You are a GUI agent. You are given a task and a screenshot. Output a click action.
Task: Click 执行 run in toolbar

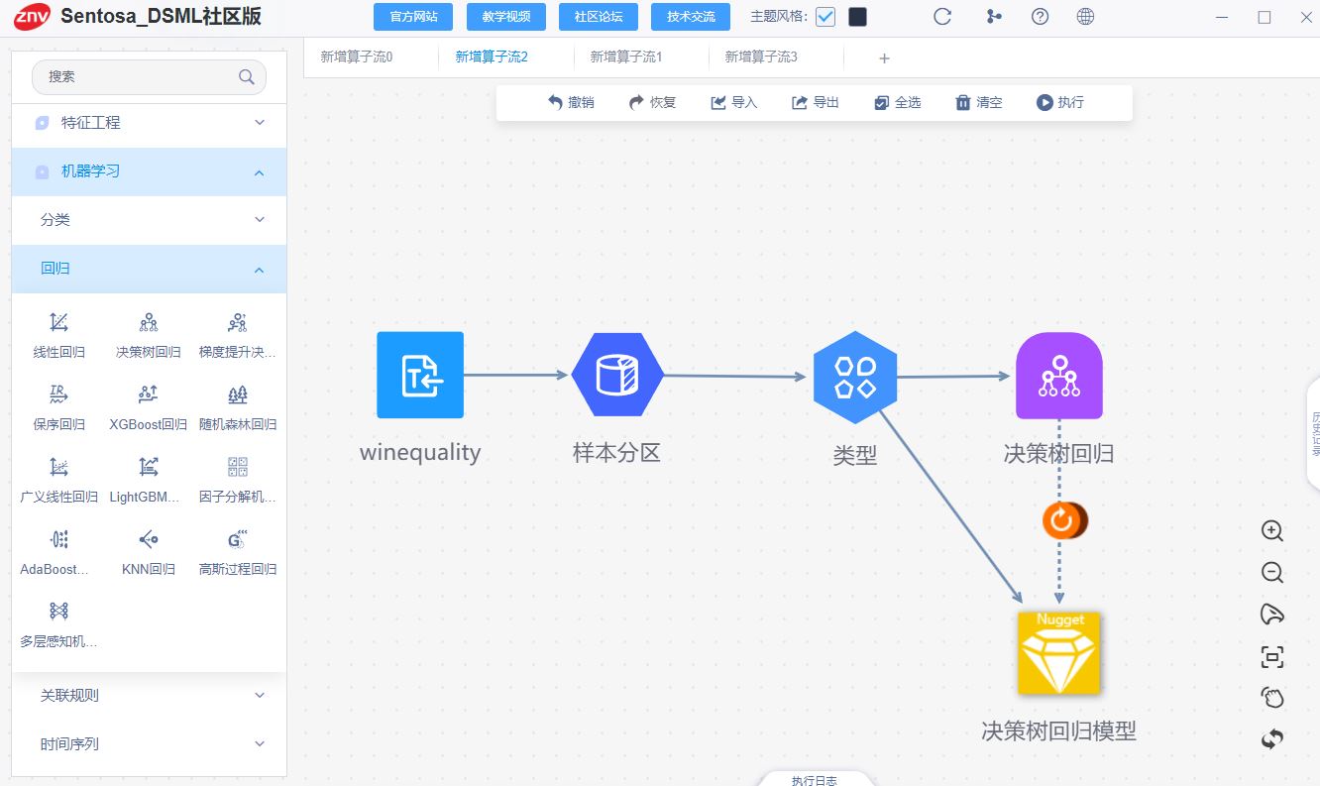click(x=1060, y=102)
